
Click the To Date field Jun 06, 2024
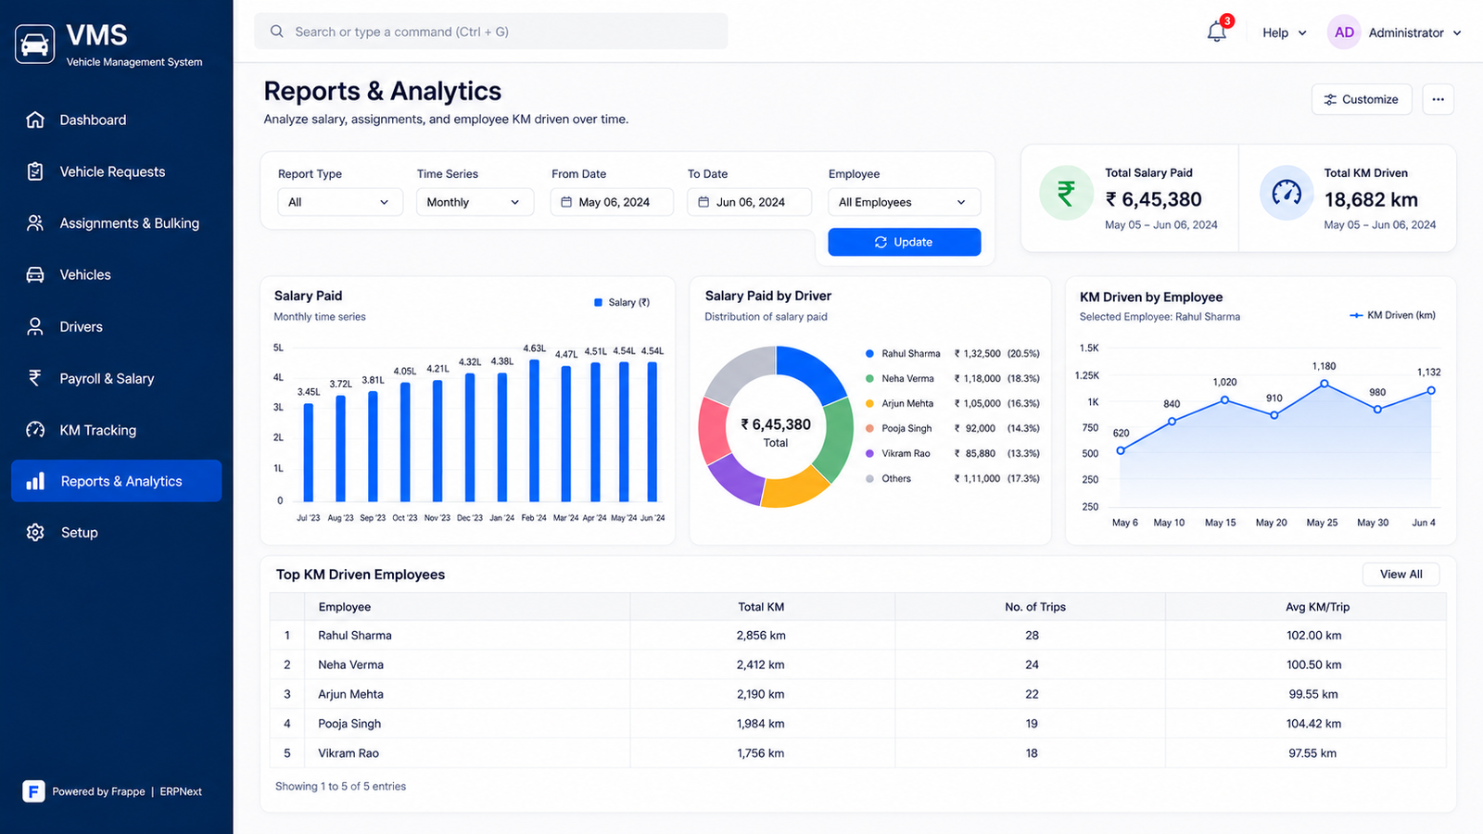tap(749, 202)
